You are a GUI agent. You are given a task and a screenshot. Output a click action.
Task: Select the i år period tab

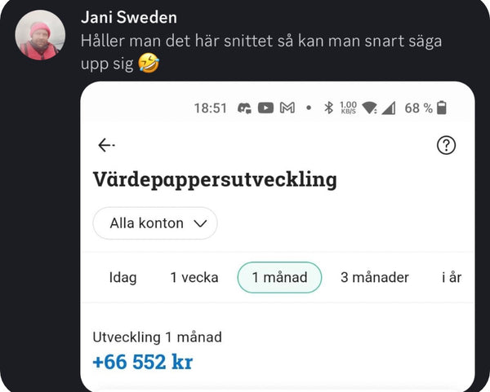tap(452, 277)
